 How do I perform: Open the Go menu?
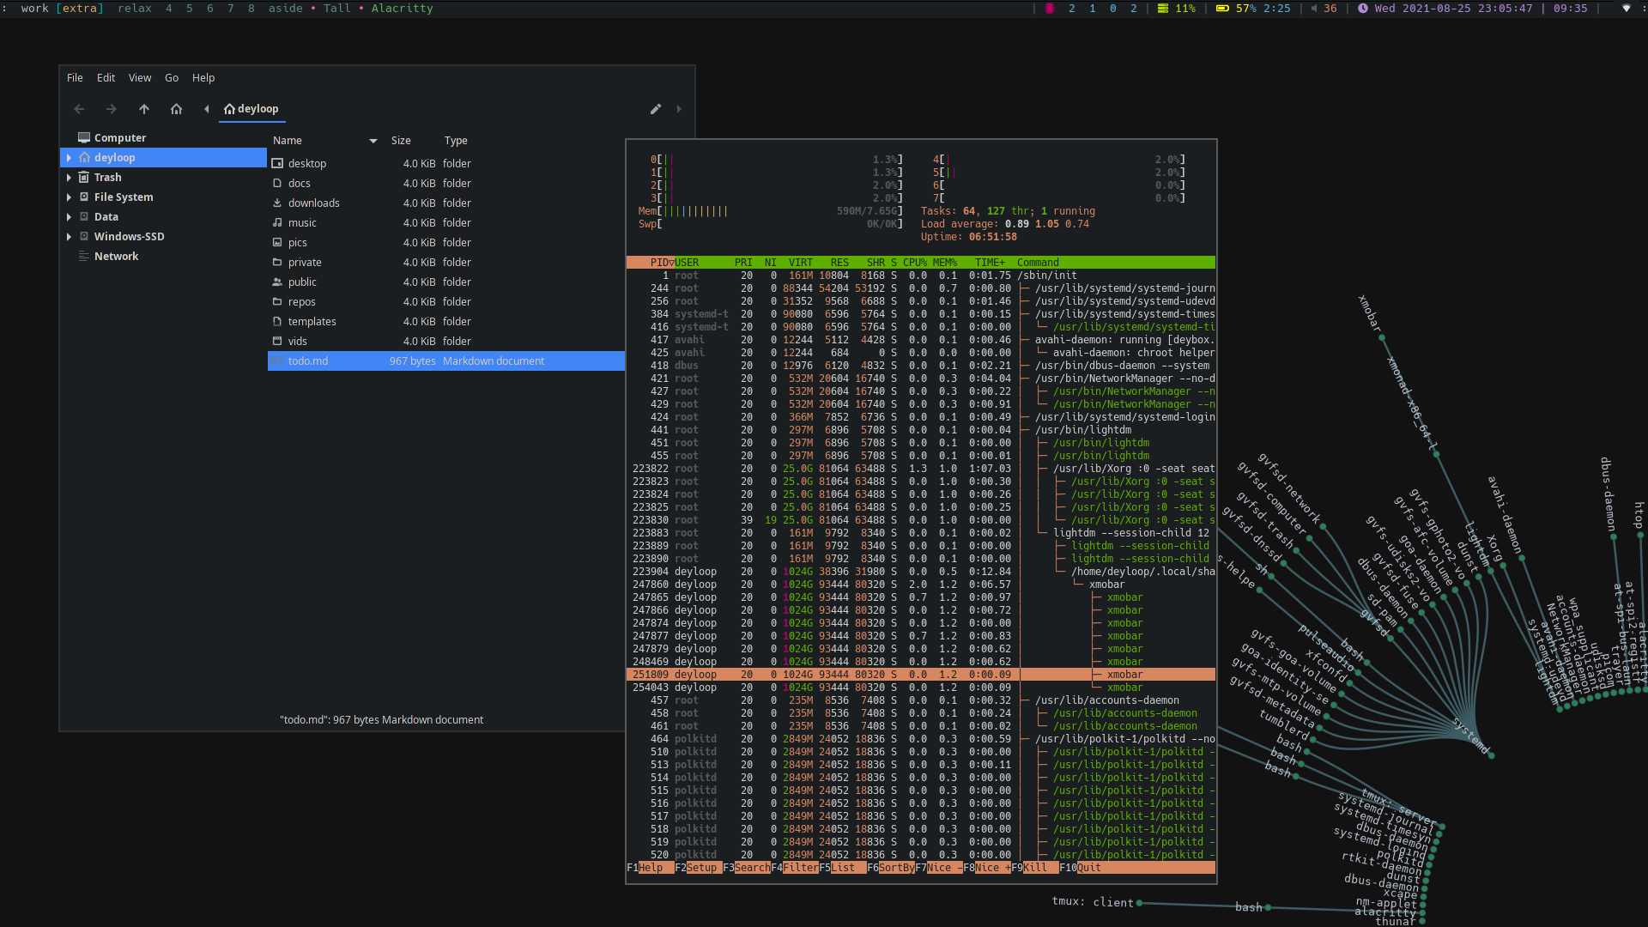[172, 78]
